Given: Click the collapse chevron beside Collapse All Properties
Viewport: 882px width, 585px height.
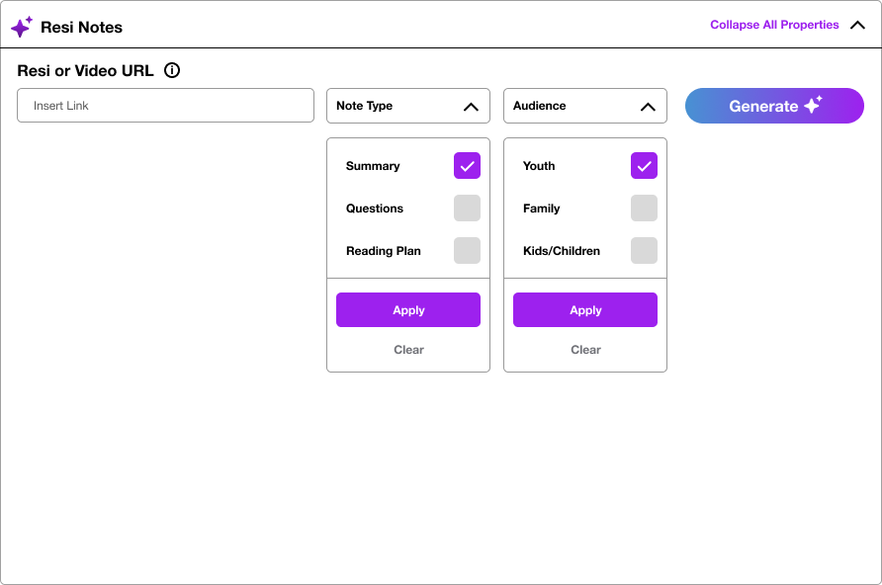Looking at the screenshot, I should pyautogui.click(x=857, y=25).
